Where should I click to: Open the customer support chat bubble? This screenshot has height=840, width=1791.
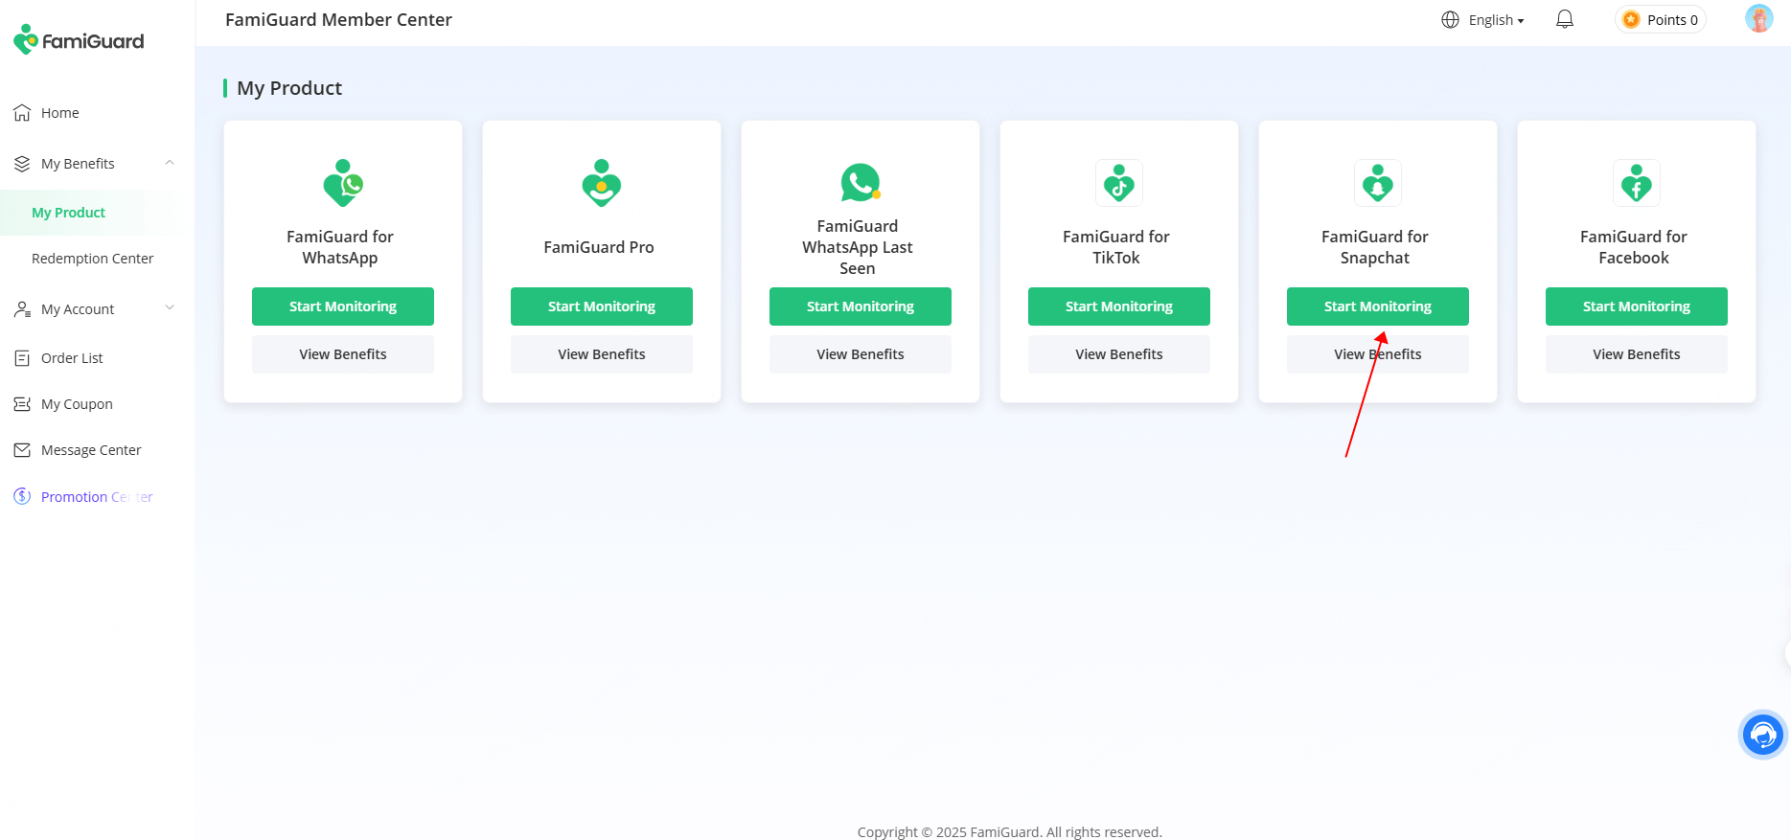(x=1762, y=736)
